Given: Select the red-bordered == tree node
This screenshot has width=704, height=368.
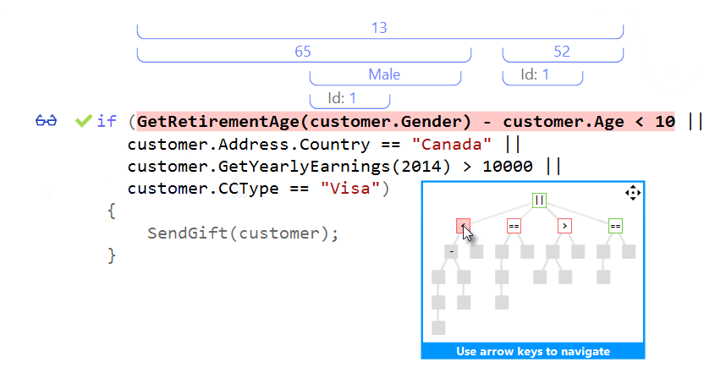Looking at the screenshot, I should [x=514, y=226].
